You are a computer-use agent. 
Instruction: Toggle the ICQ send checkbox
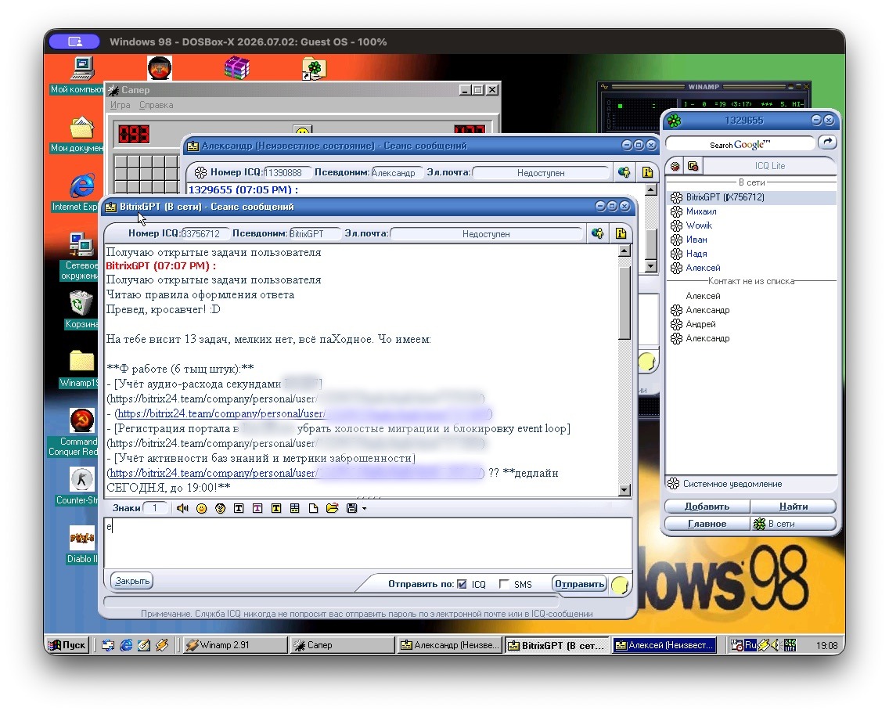coord(462,584)
